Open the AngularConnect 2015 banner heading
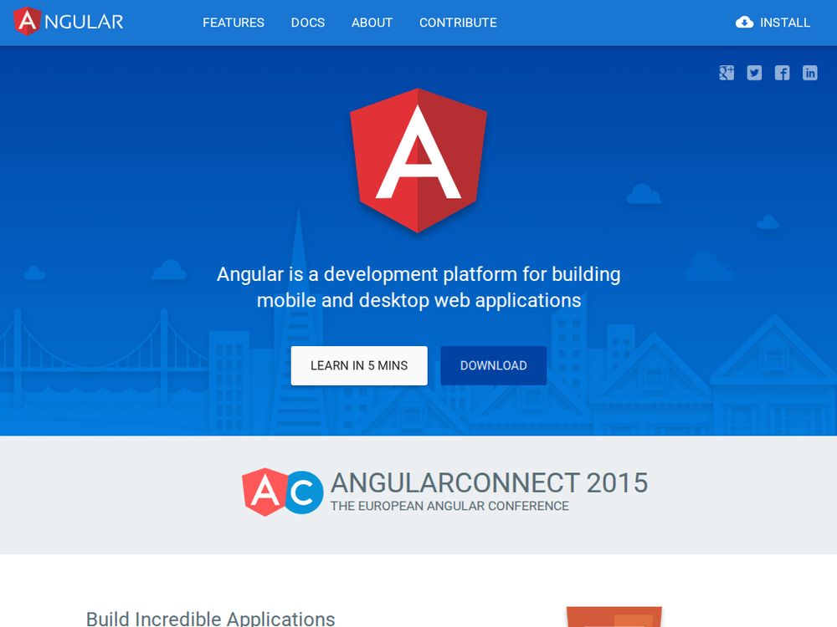The image size is (837, 627). [x=489, y=482]
